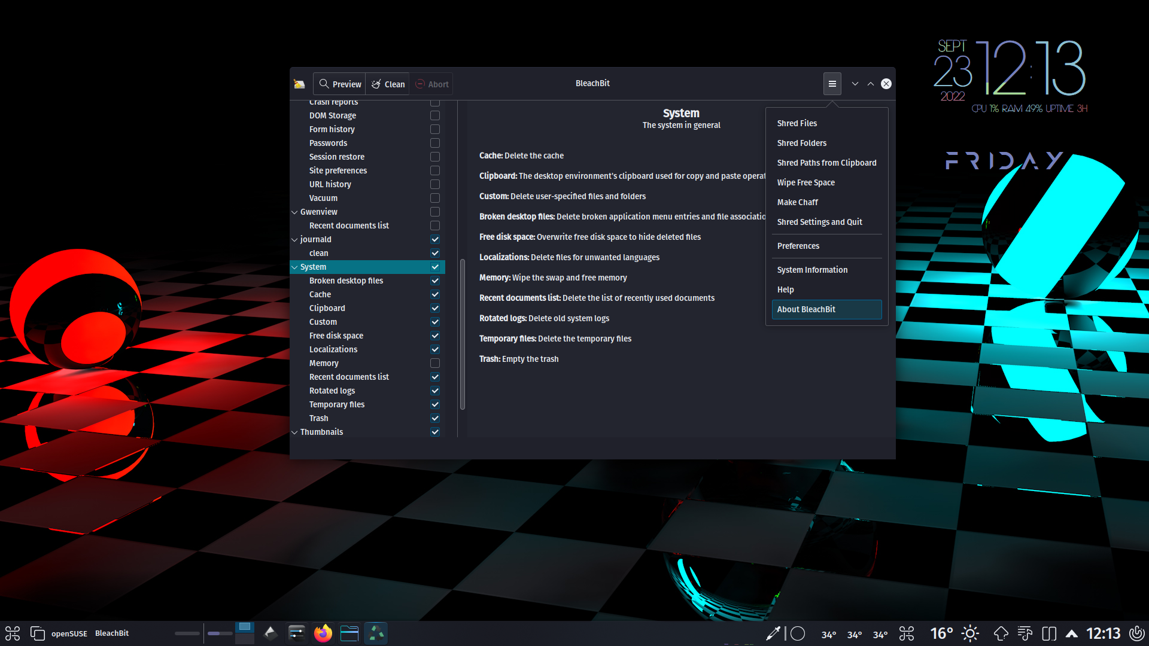This screenshot has width=1149, height=646.
Task: Tick the URL history checkbox
Action: (435, 184)
